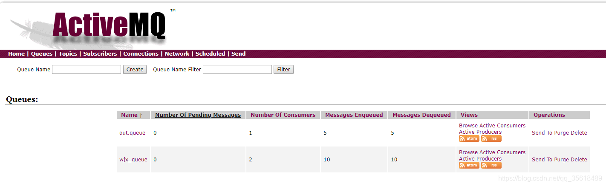Sort by Messages Enqueued column
606x186 pixels.
click(354, 115)
